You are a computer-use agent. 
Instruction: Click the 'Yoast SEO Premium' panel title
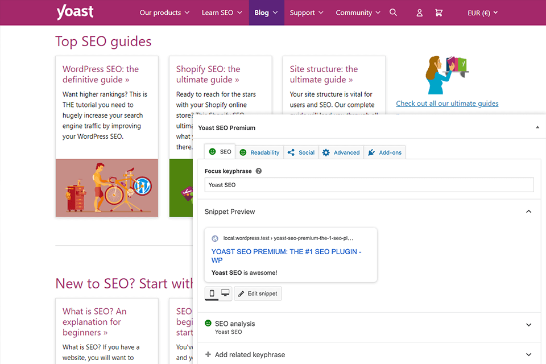tap(227, 128)
